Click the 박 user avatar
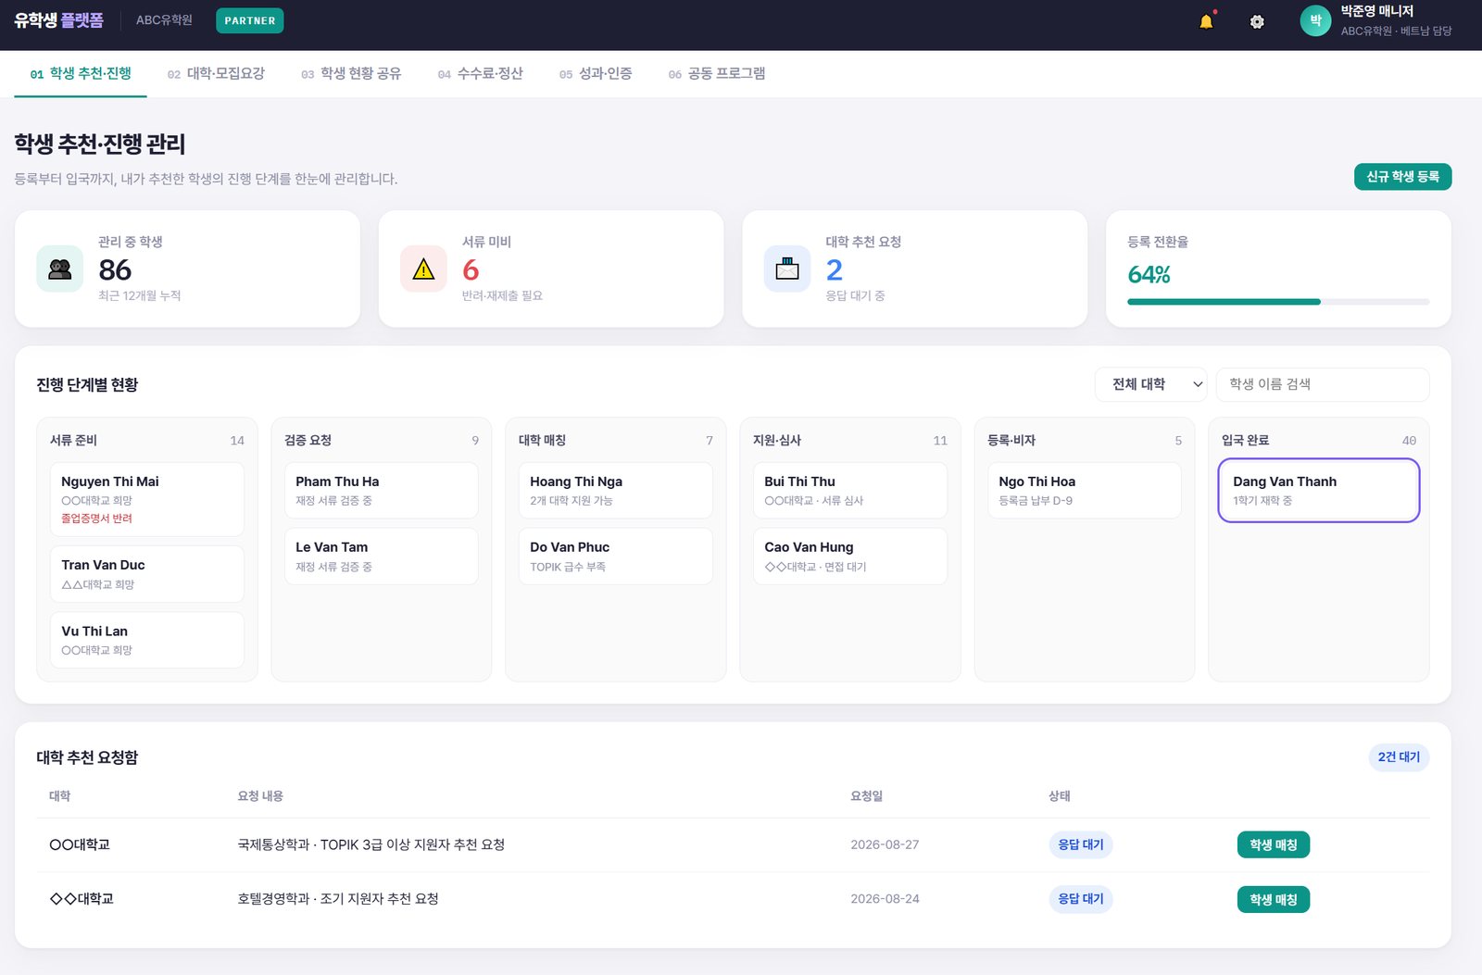 (x=1315, y=20)
